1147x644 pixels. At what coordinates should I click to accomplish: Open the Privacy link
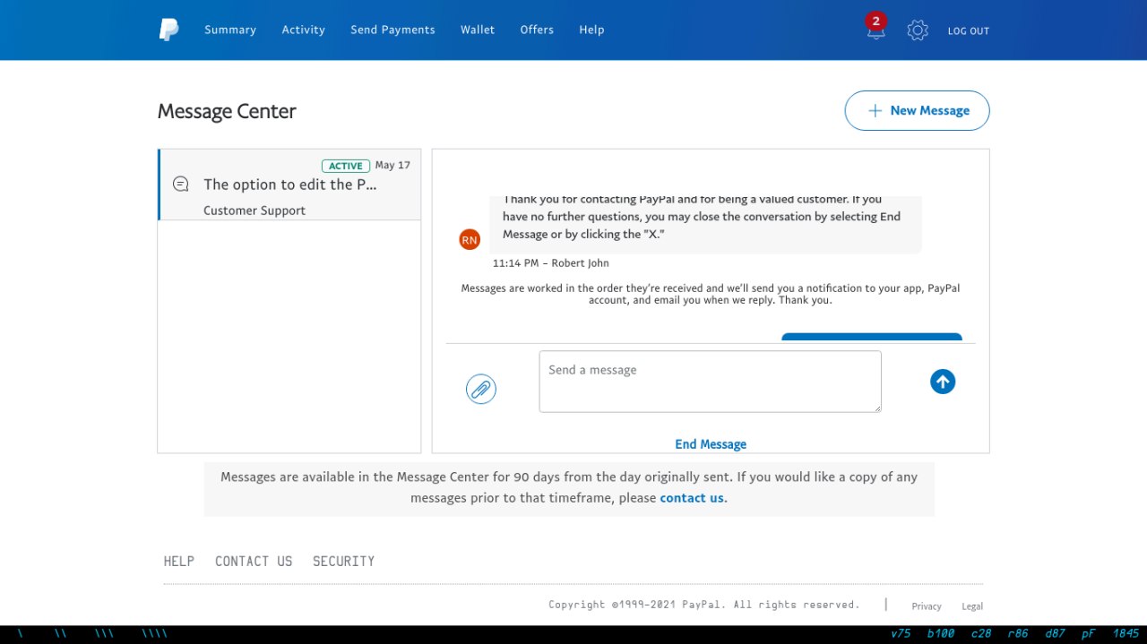point(927,606)
